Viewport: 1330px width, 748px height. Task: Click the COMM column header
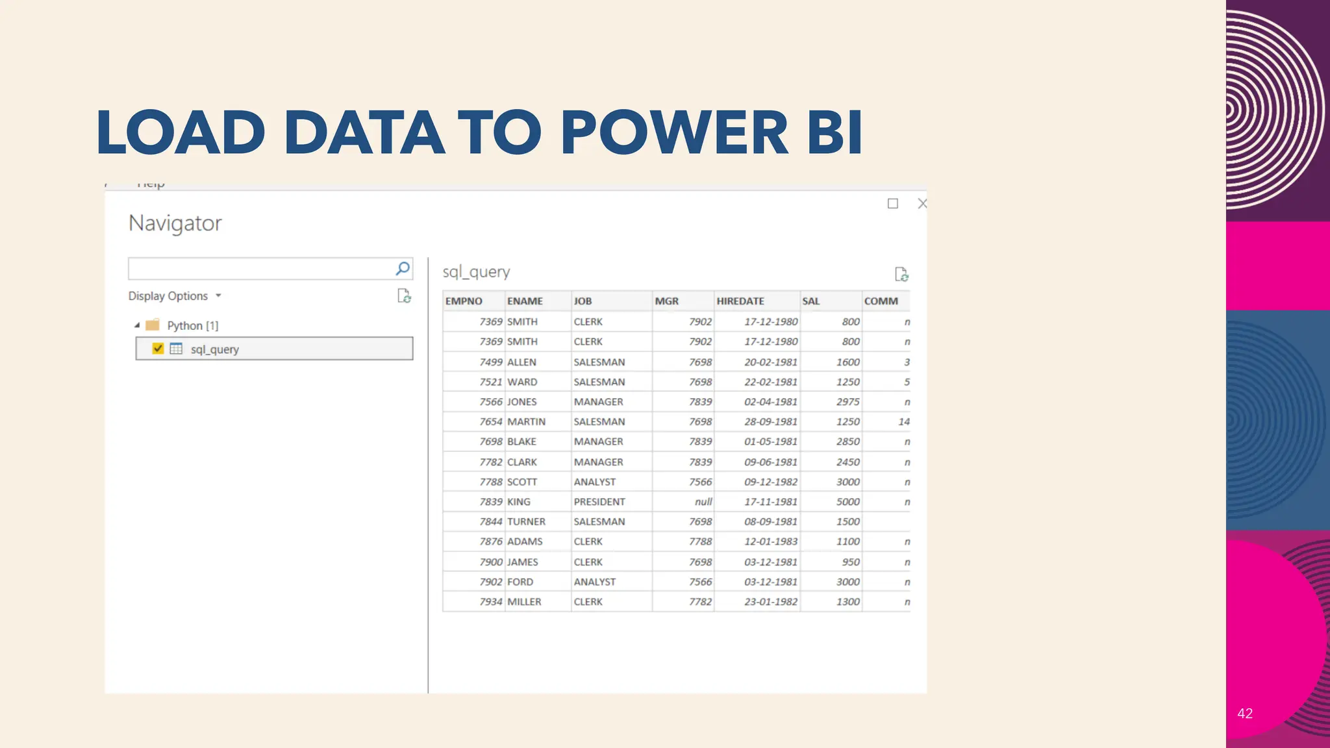pos(886,301)
